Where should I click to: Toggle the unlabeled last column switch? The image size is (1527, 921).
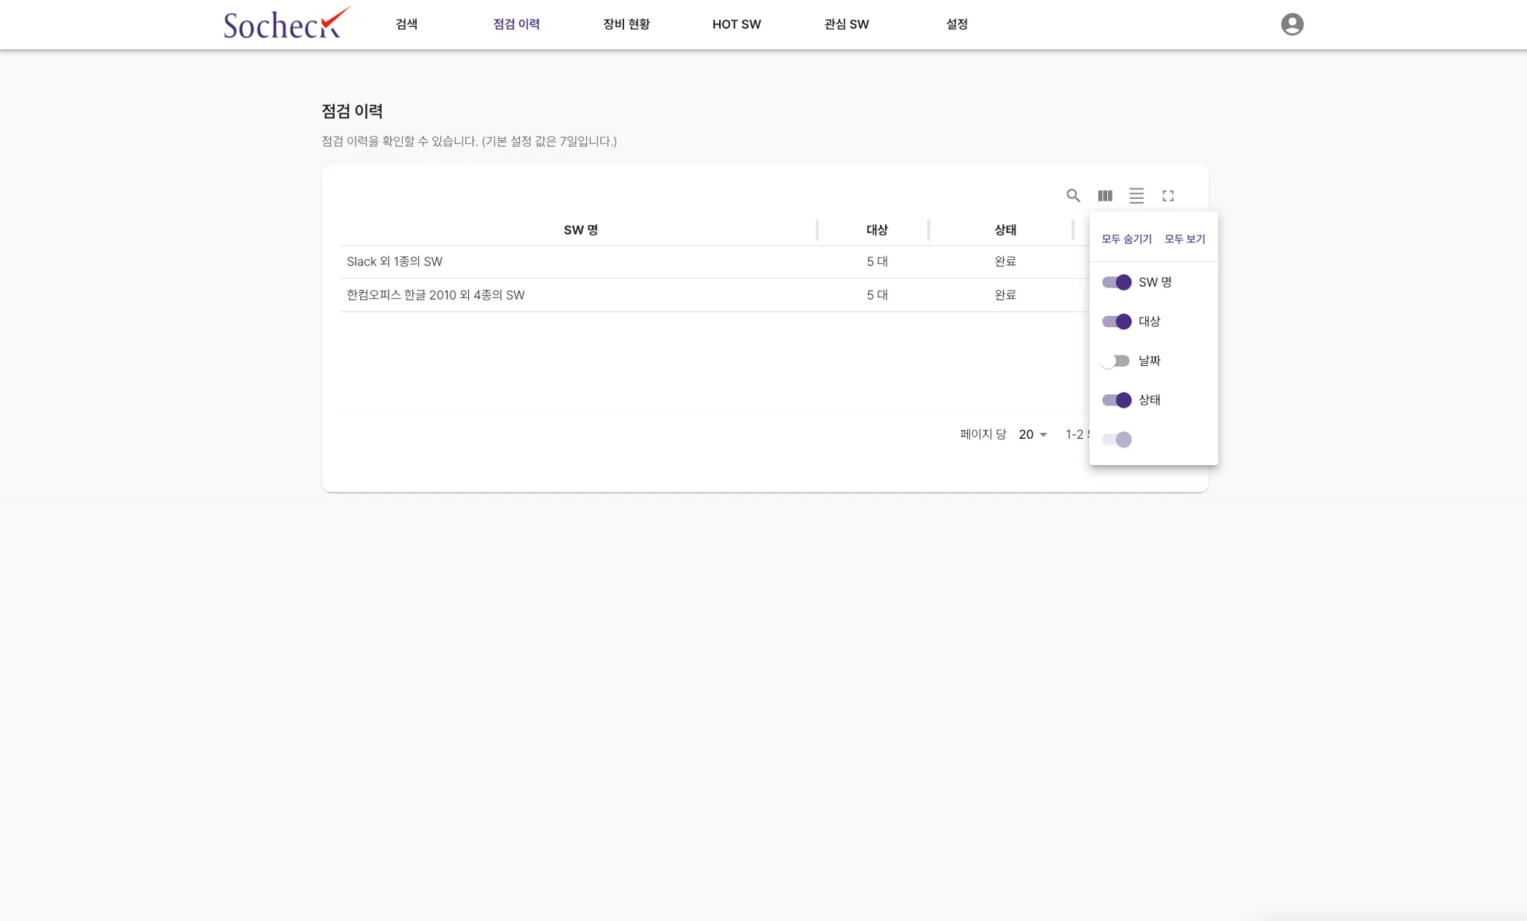click(1116, 440)
